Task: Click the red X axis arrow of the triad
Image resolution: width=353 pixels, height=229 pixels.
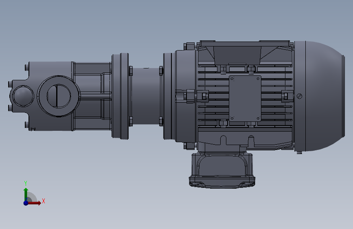Action: [34, 203]
